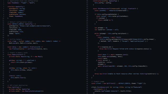Click the 'https://api.example.com/v1/resources' URL string
The height and width of the screenshot is (94, 168).
(x=35, y=26)
